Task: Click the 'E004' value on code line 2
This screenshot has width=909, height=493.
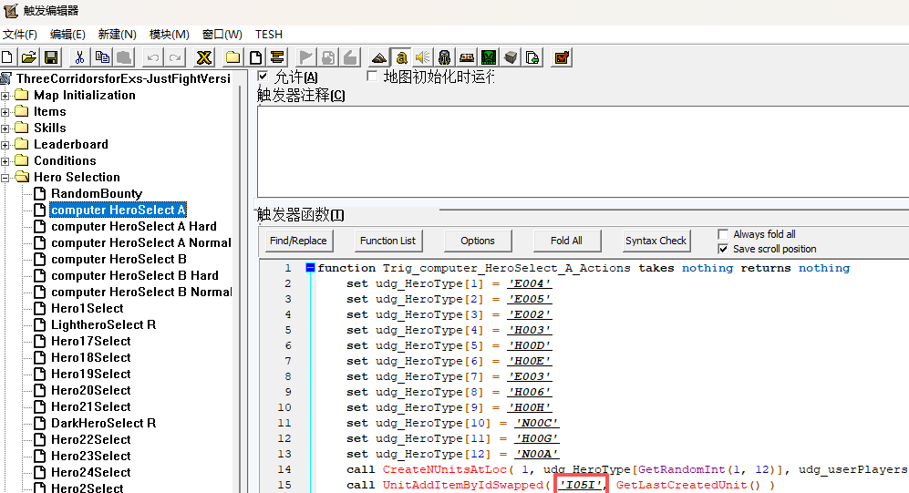Action: [x=530, y=283]
